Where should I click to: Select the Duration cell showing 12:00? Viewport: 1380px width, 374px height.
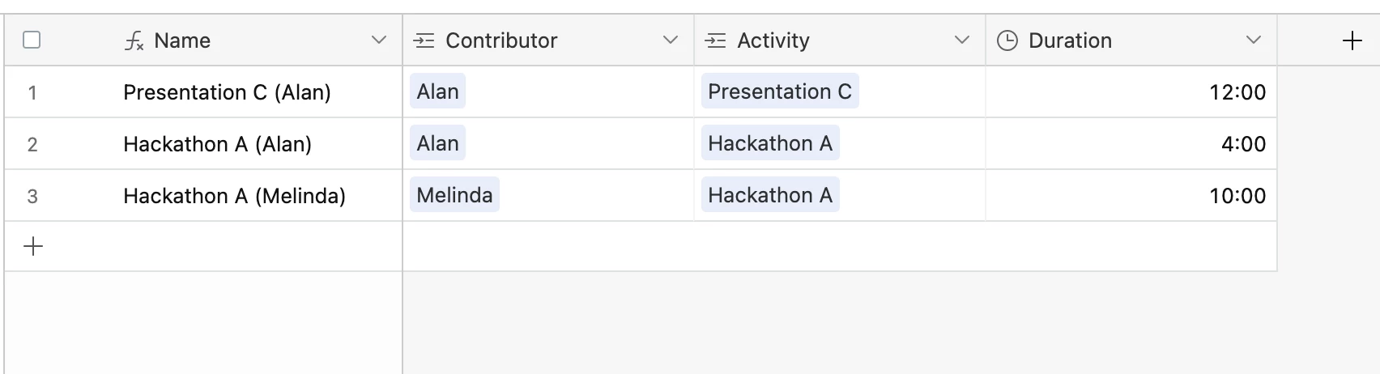pyautogui.click(x=1131, y=92)
